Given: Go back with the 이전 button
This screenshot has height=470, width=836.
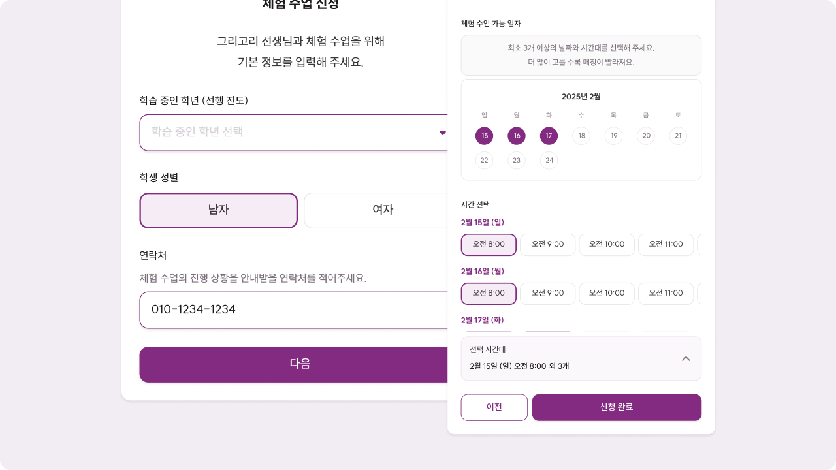Looking at the screenshot, I should [494, 407].
